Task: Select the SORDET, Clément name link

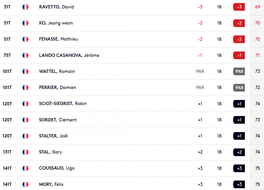Action: [58, 120]
